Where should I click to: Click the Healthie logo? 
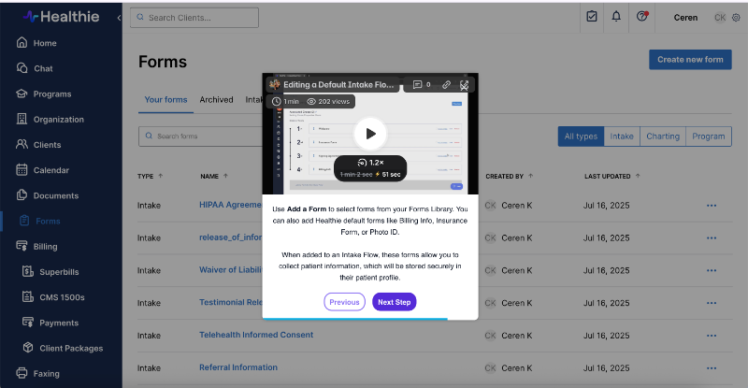(x=61, y=17)
